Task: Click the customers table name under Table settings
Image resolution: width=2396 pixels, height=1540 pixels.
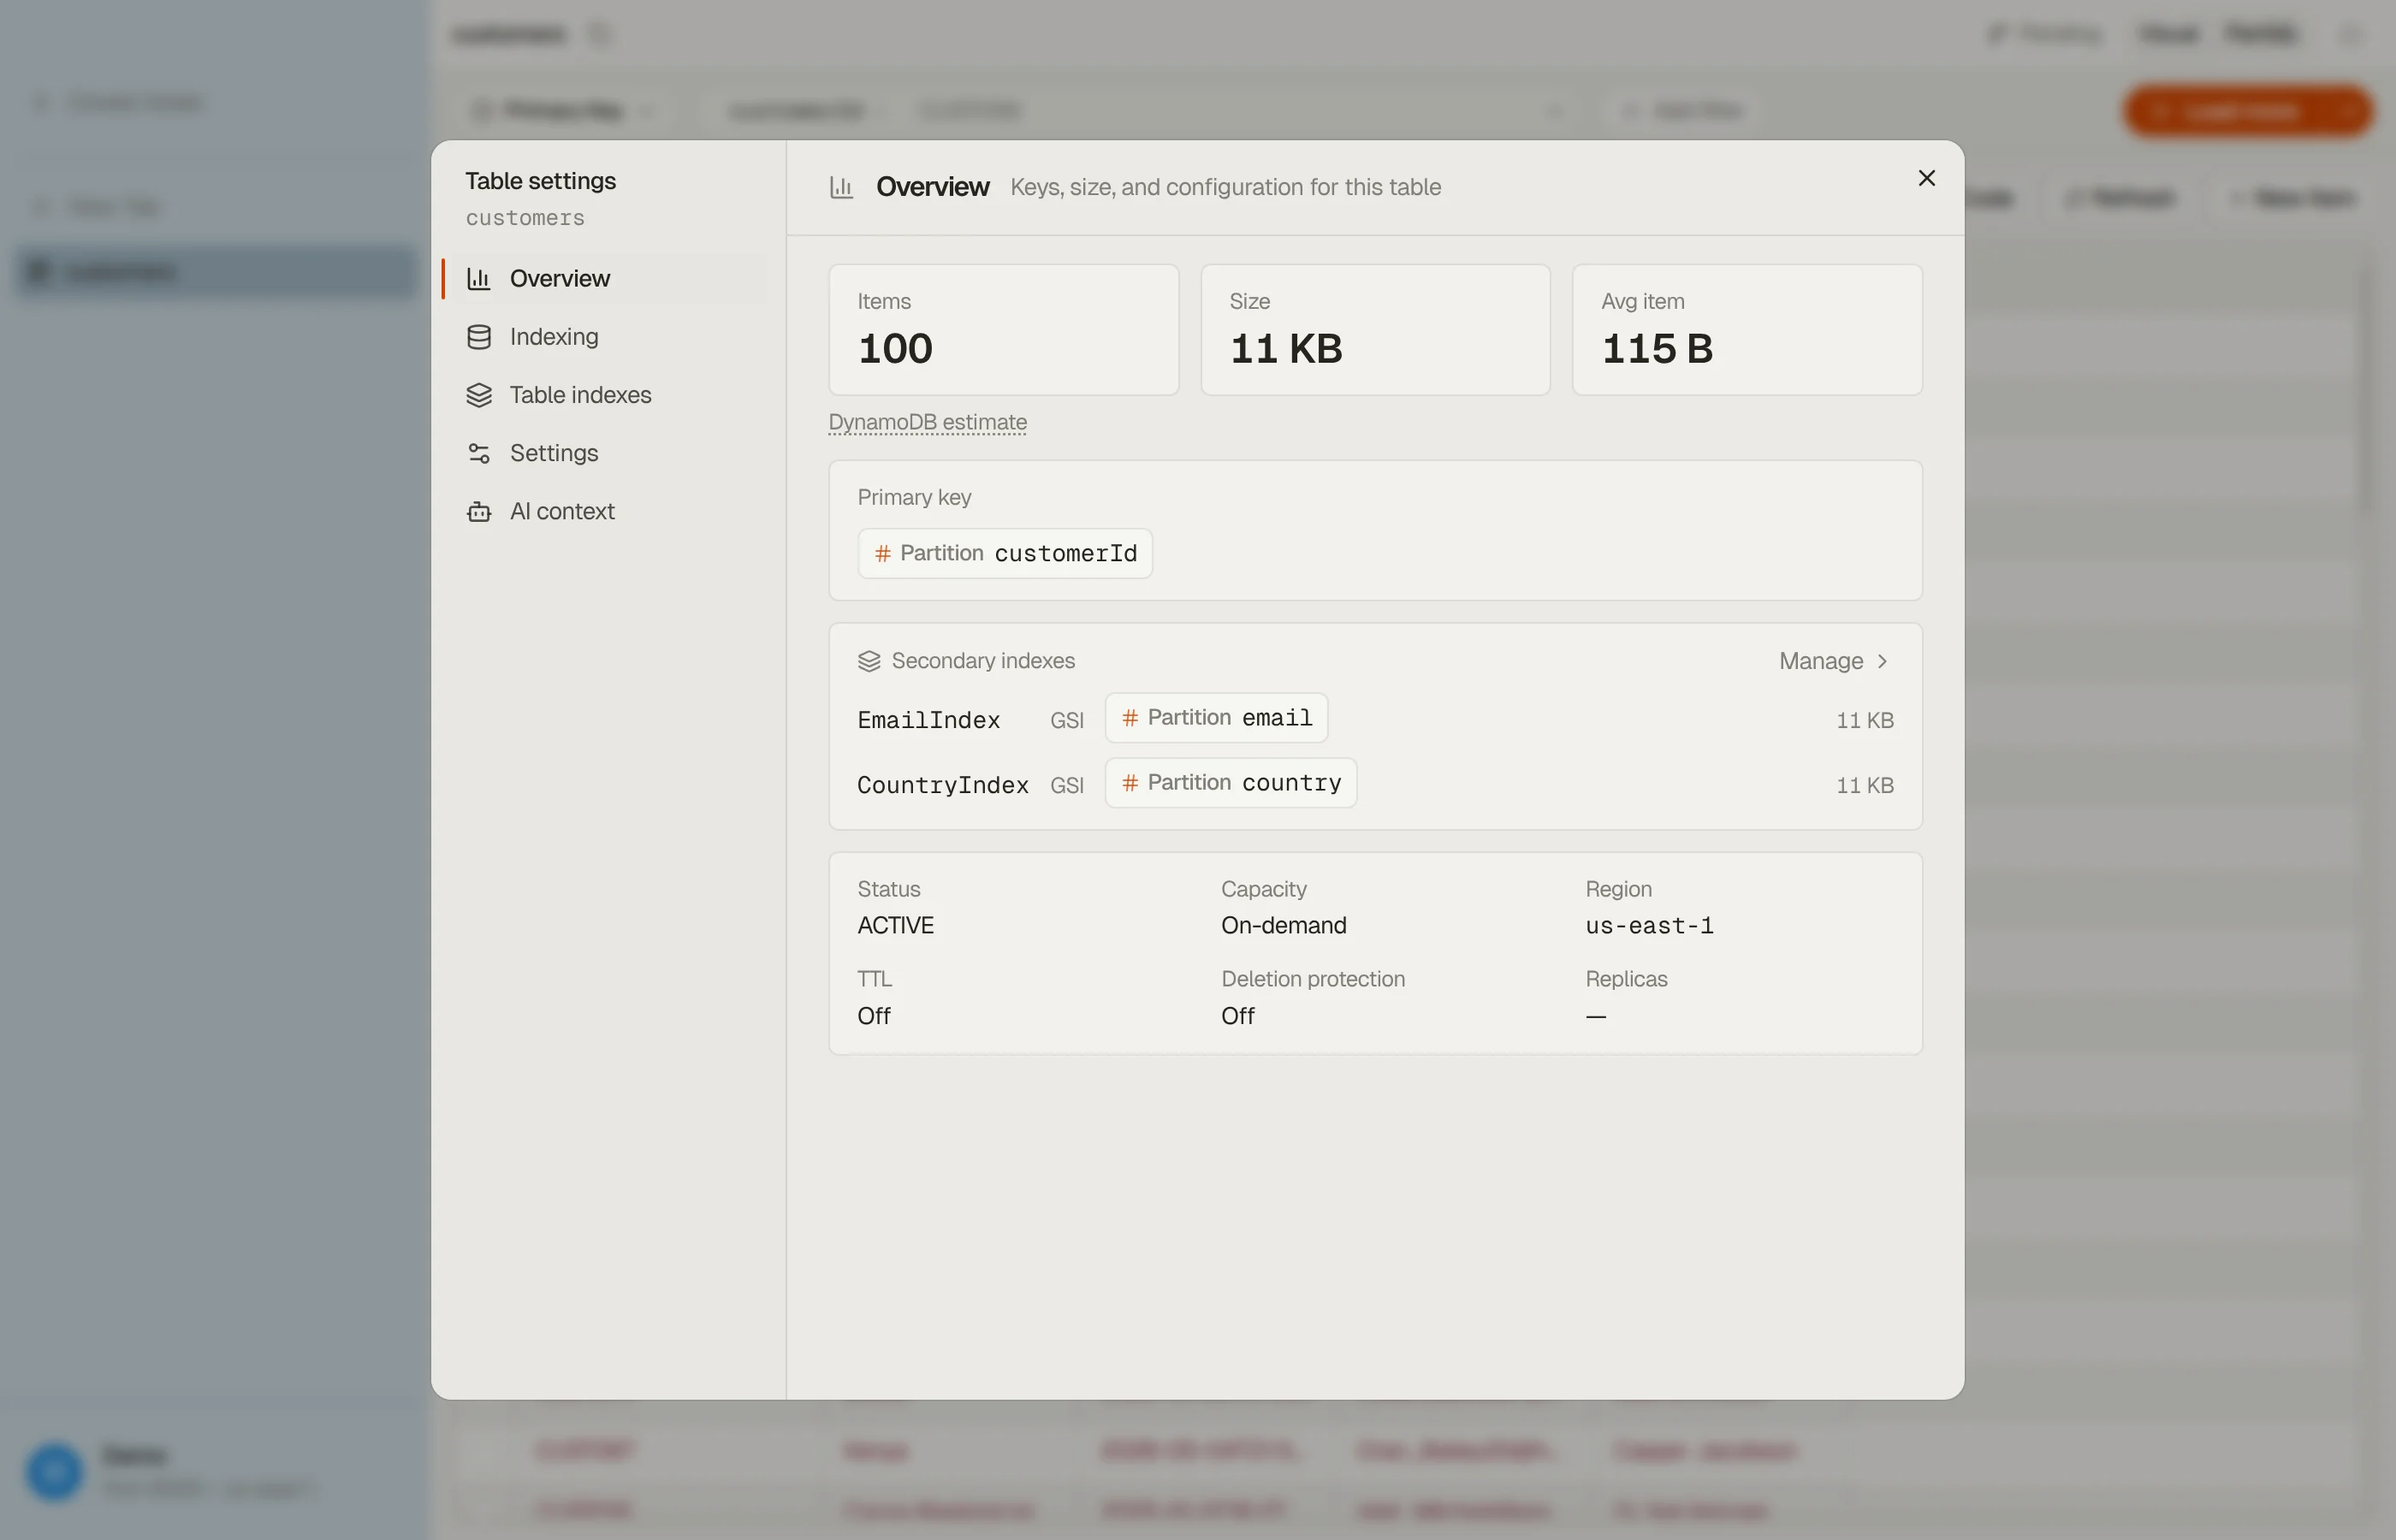Action: [525, 218]
